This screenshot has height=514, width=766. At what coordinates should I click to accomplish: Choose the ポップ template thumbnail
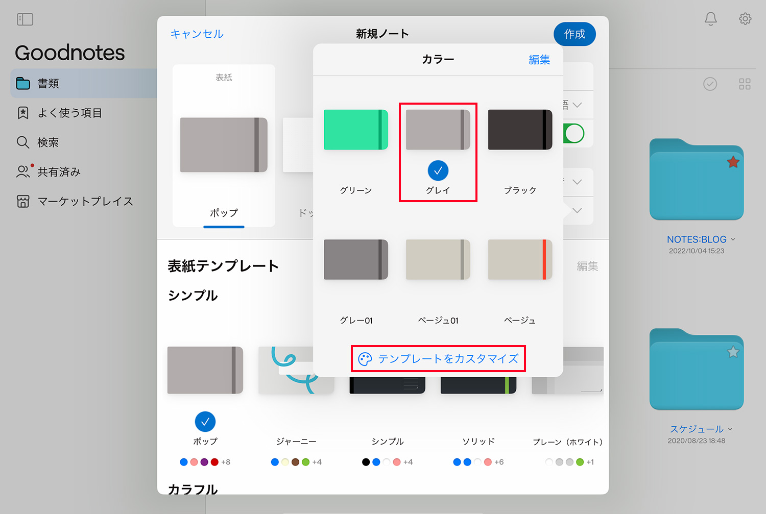tap(205, 370)
